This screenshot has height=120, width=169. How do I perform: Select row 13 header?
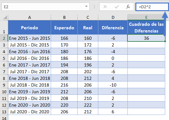(x=4, y=112)
